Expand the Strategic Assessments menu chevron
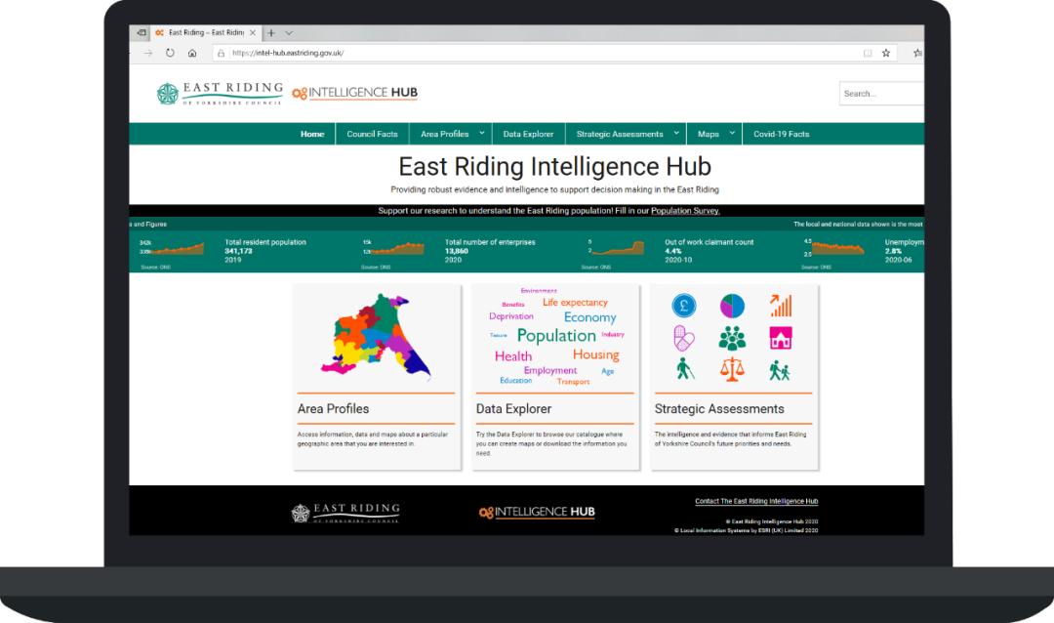1054x623 pixels. (675, 134)
